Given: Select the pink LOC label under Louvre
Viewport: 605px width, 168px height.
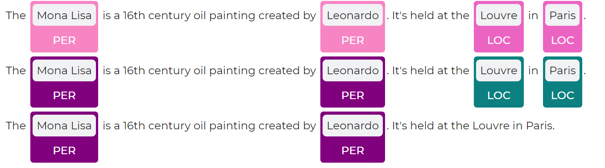Looking at the screenshot, I should pos(499,40).
